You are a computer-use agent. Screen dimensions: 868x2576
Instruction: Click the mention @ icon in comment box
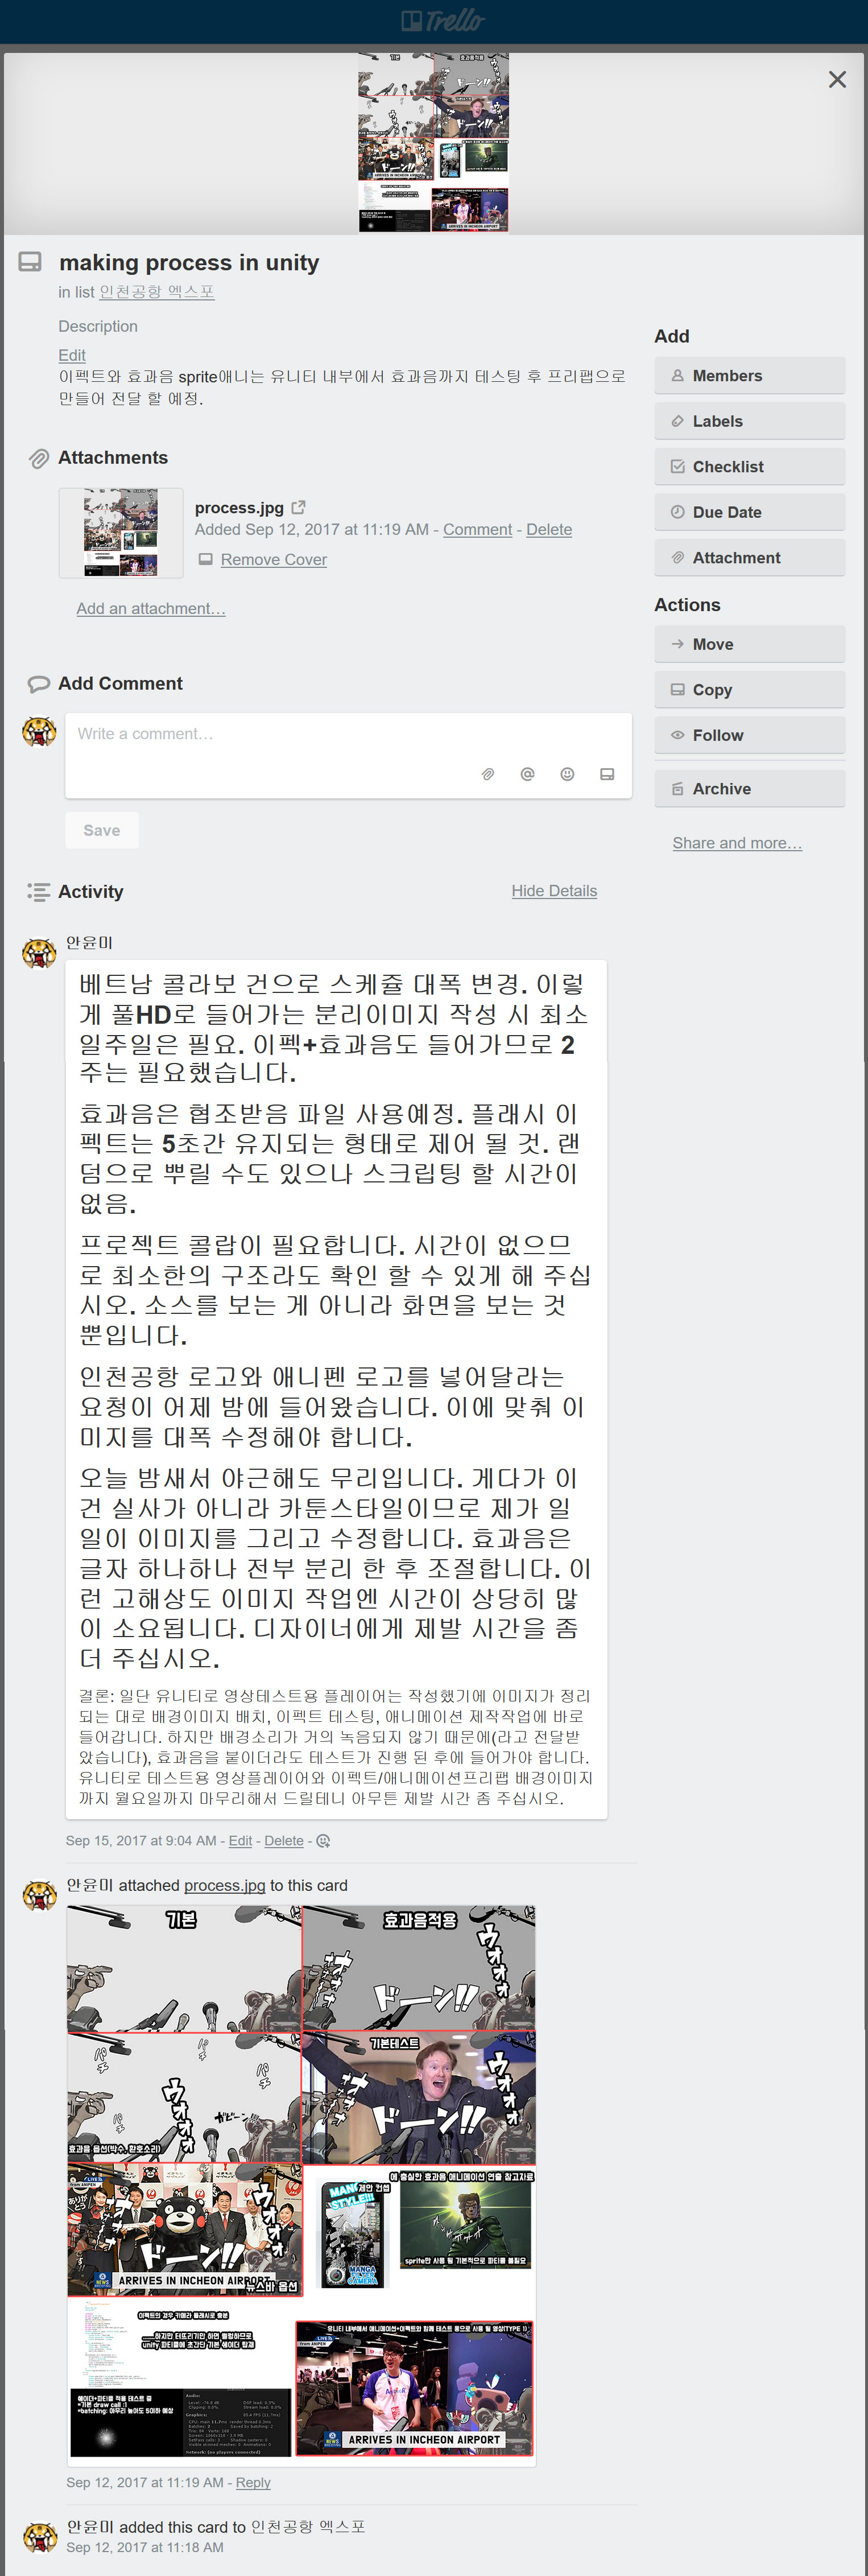pos(527,774)
